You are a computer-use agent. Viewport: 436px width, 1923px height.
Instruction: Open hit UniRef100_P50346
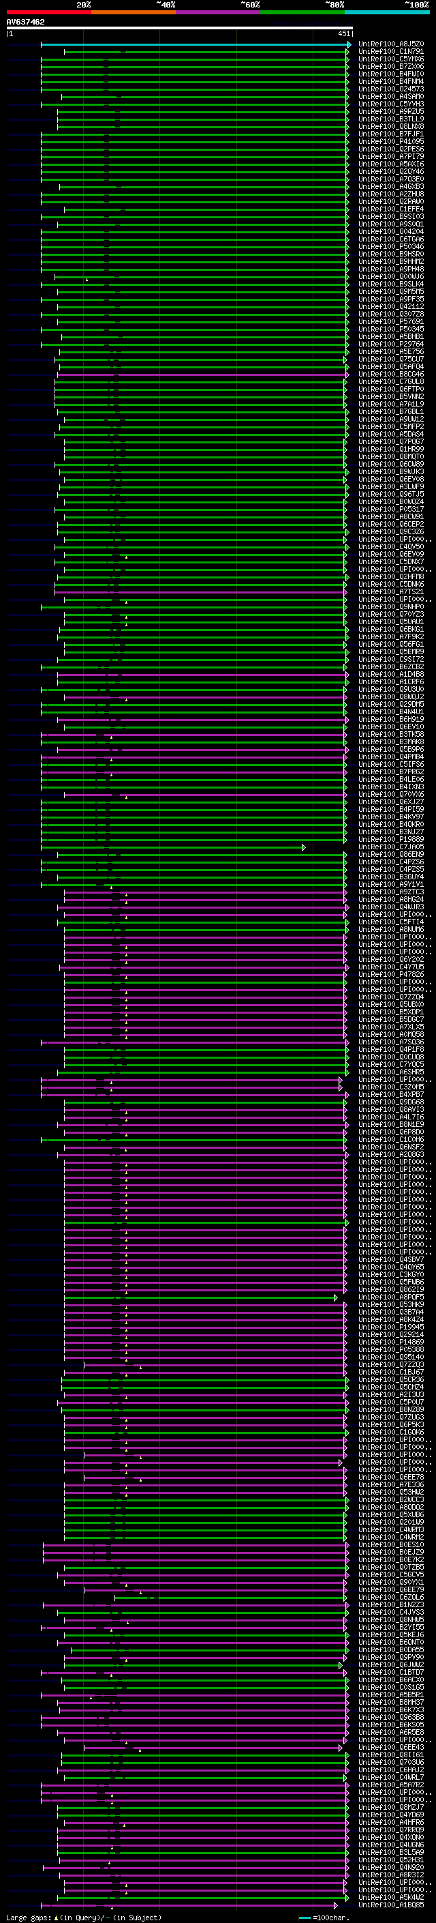(x=391, y=246)
